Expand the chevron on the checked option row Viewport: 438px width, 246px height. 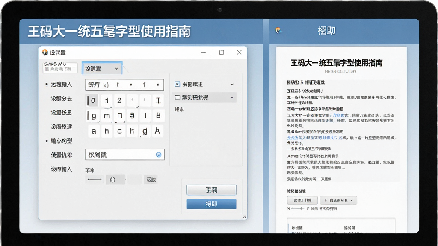[x=232, y=84]
